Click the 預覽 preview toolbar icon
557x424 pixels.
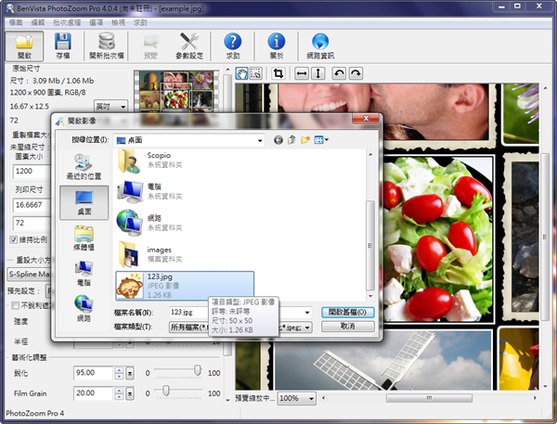point(150,46)
